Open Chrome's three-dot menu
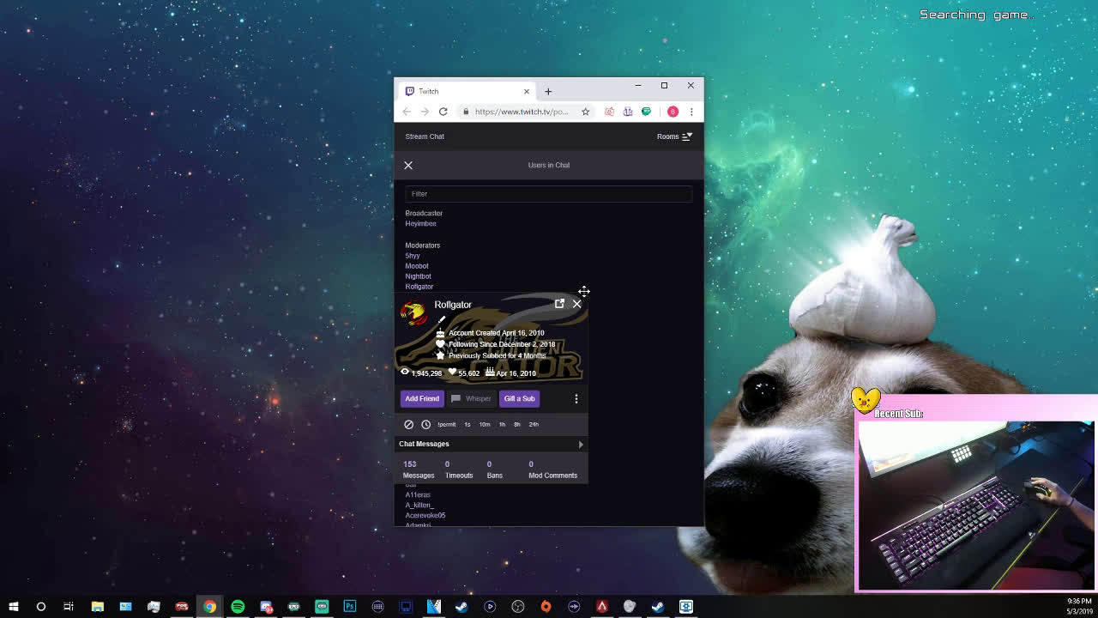 691,112
